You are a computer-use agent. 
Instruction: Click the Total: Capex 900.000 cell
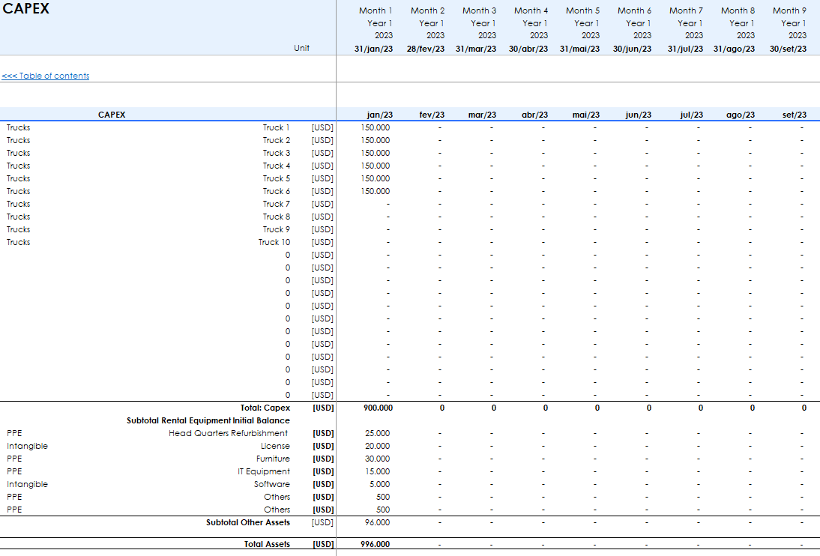tap(377, 408)
